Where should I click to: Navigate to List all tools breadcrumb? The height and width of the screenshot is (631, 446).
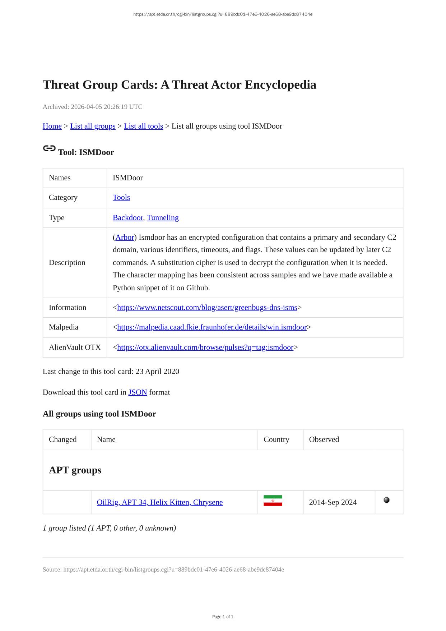point(143,126)
